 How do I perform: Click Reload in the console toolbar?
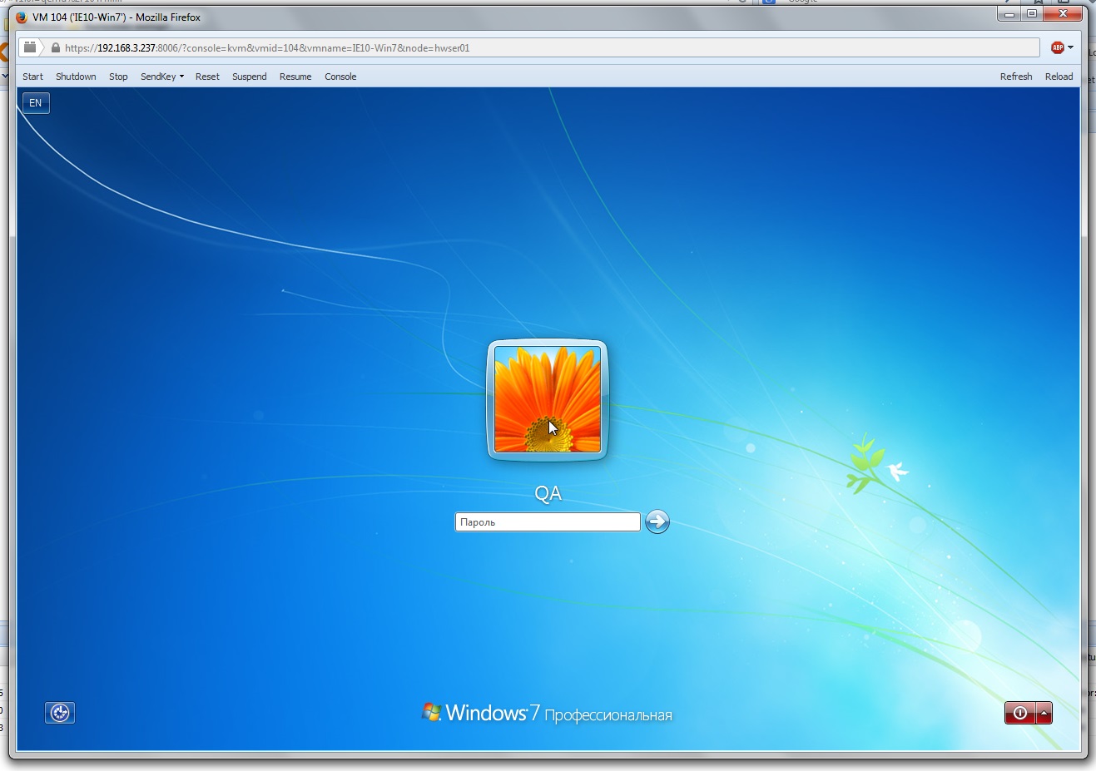tap(1059, 77)
